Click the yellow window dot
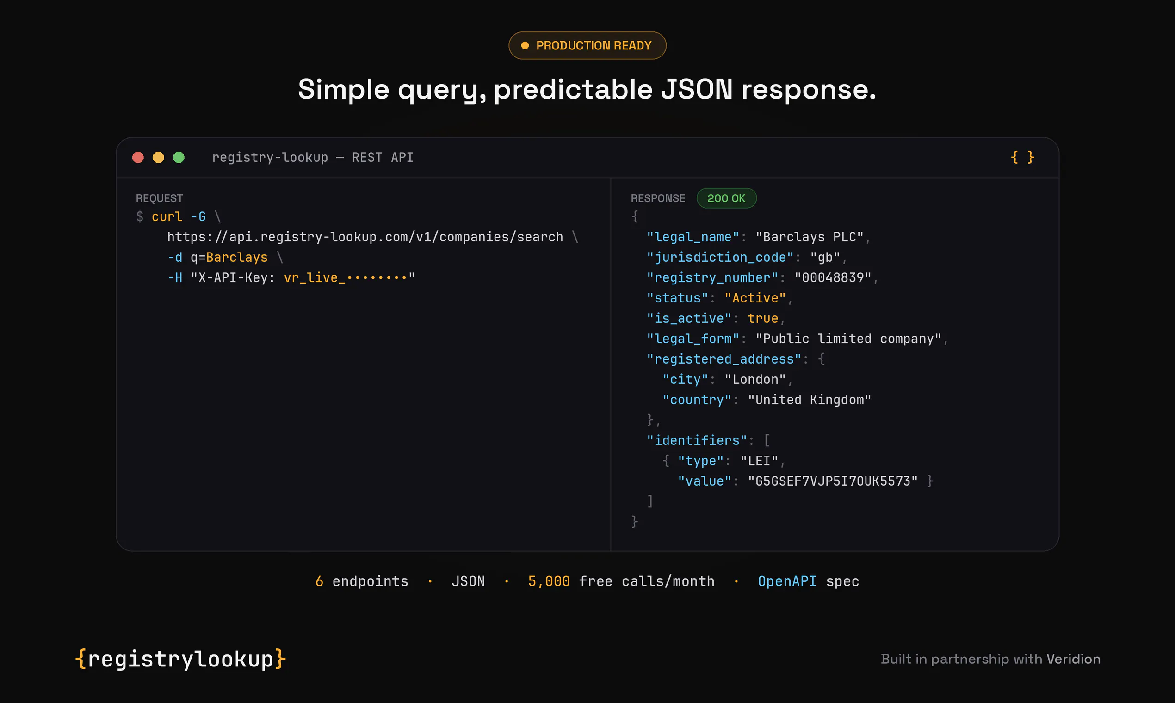This screenshot has height=703, width=1175. coord(158,157)
